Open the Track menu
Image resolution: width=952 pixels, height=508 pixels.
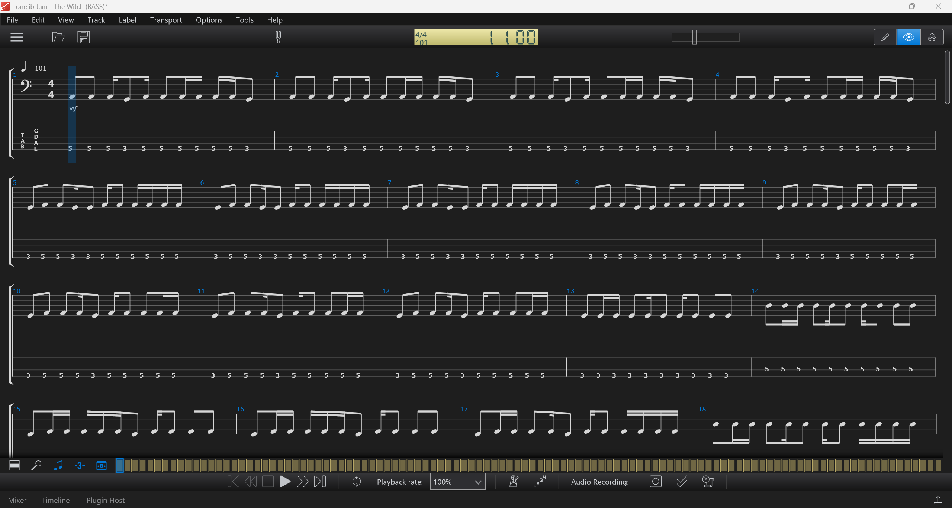click(96, 20)
